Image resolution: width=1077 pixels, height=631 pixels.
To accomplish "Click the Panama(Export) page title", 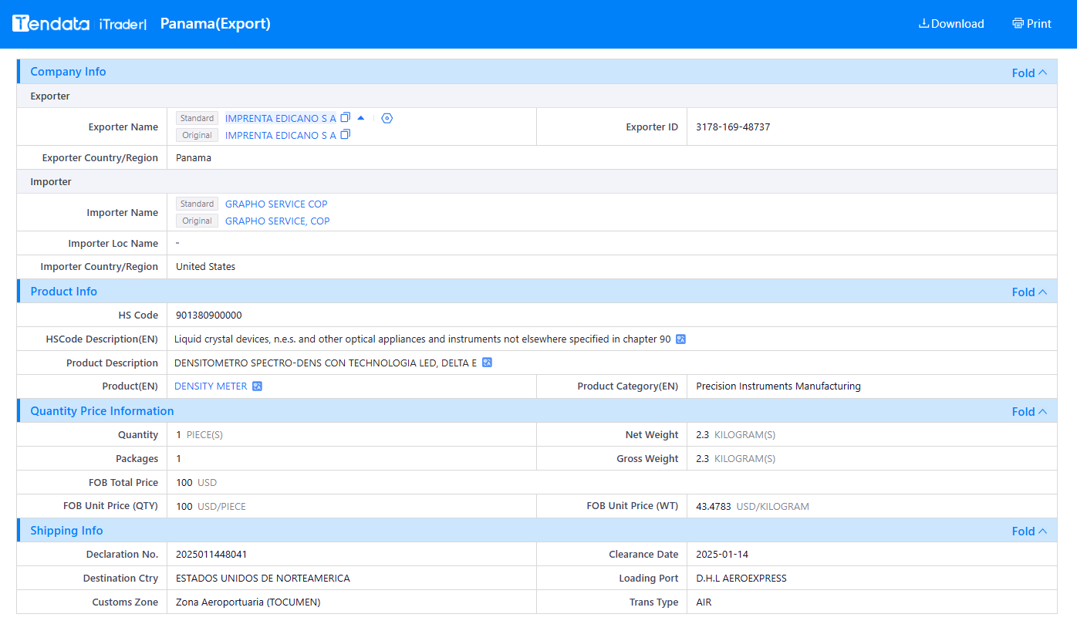I will click(215, 23).
